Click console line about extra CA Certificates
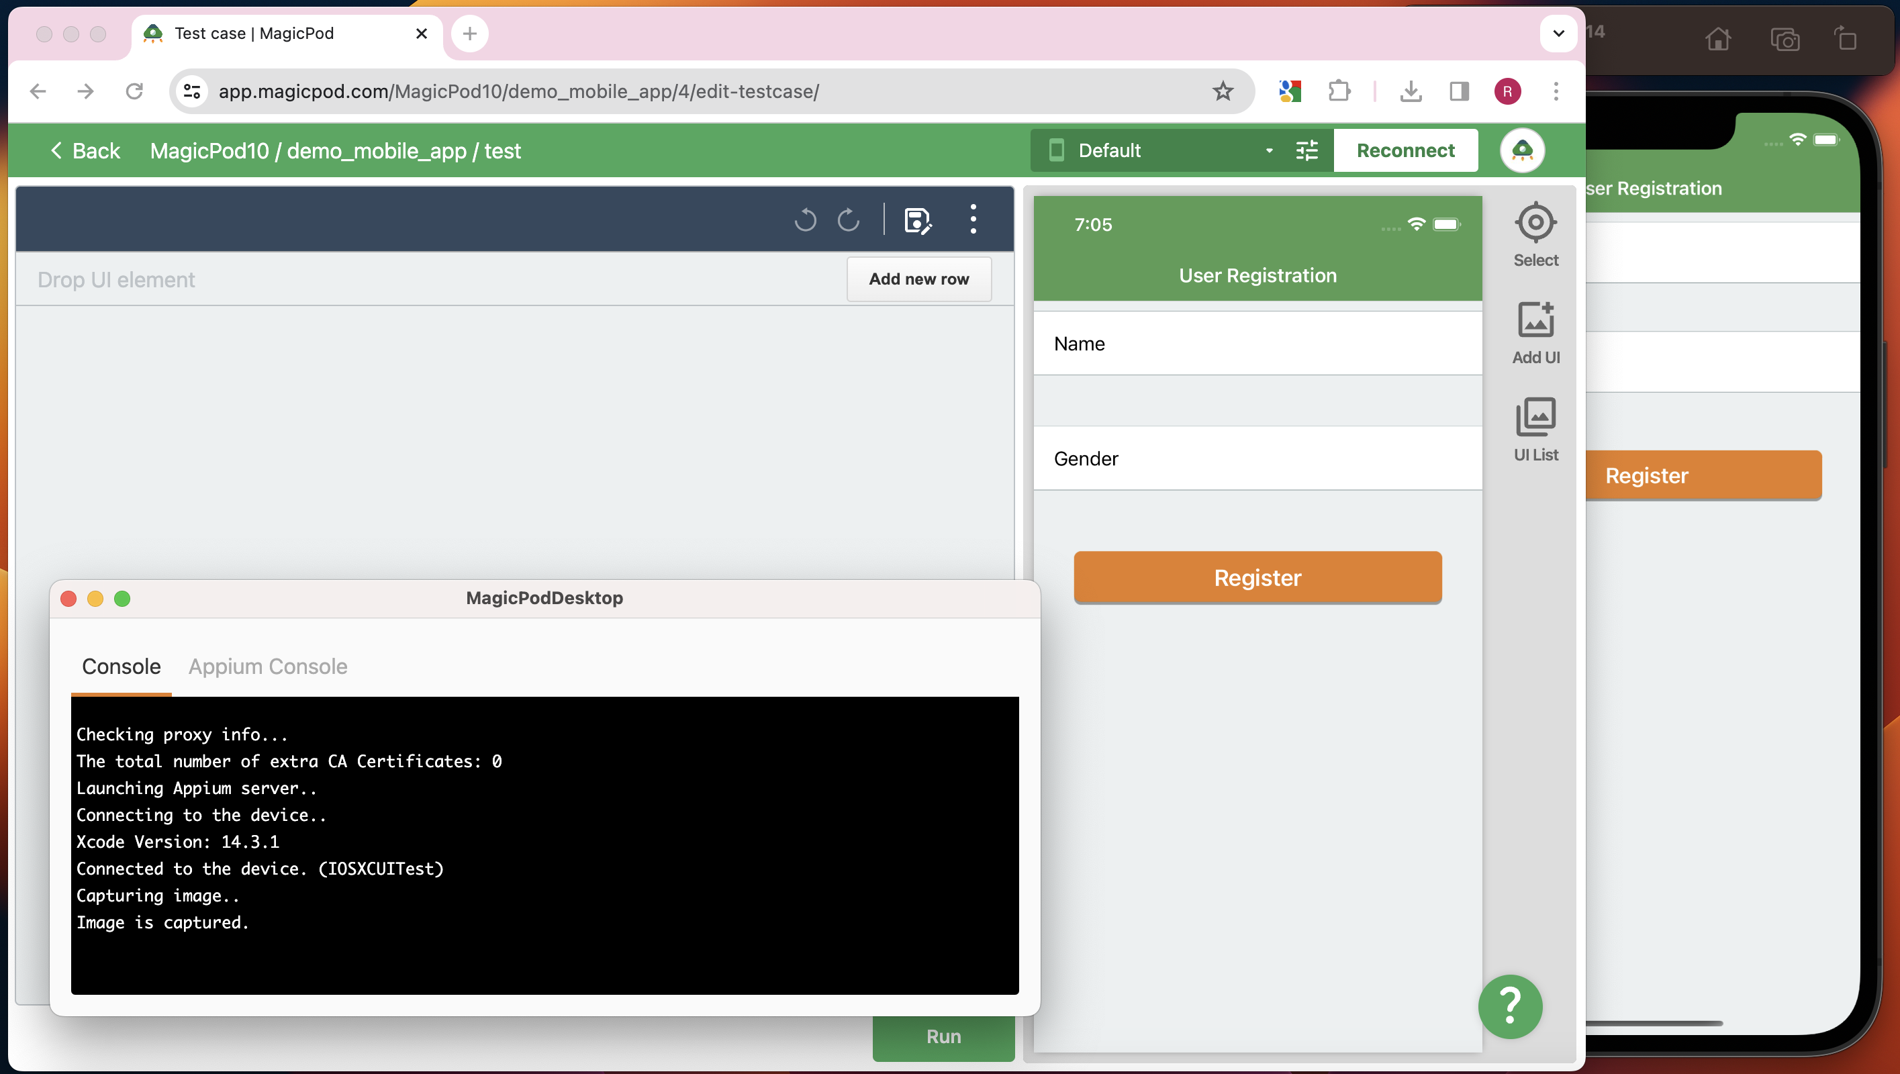 (x=289, y=761)
